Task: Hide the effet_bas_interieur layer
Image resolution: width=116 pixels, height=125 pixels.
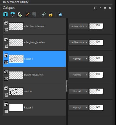Action: pyautogui.click(x=6, y=30)
